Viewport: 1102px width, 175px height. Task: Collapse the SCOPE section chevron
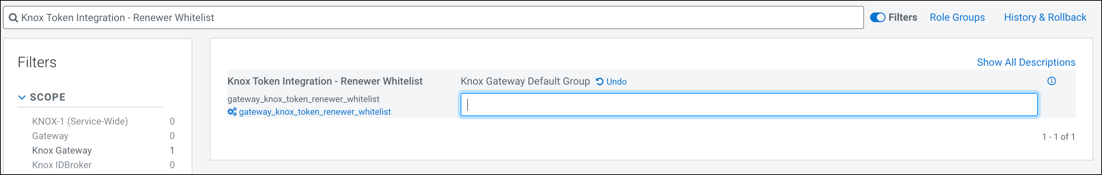tap(22, 98)
